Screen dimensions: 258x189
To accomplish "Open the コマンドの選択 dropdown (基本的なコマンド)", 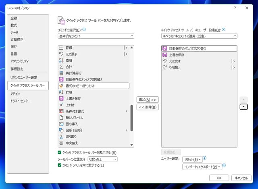I will click(x=96, y=36).
